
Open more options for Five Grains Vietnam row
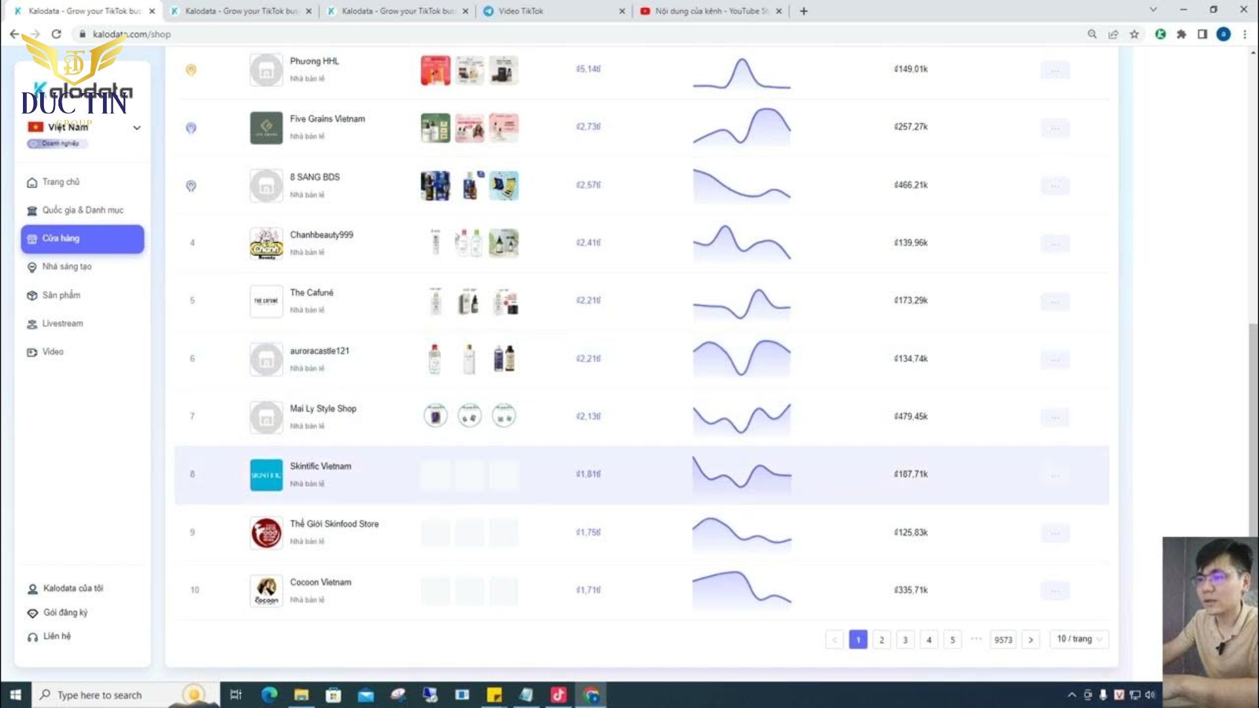[1055, 128]
